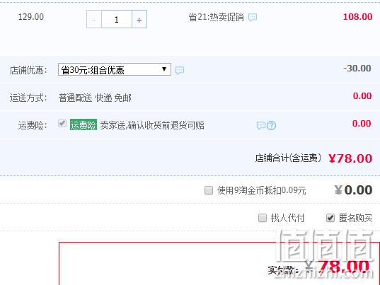Image resolution: width=380 pixels, height=285 pixels.
Task: Click the comment bubble icon in 运费险 row
Action: tap(261, 126)
